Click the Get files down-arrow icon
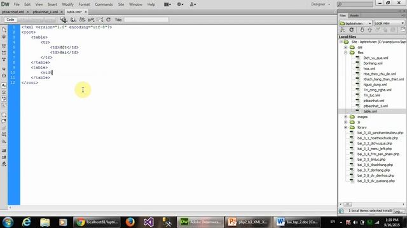The image size is (407, 228). pyautogui.click(x=362, y=30)
